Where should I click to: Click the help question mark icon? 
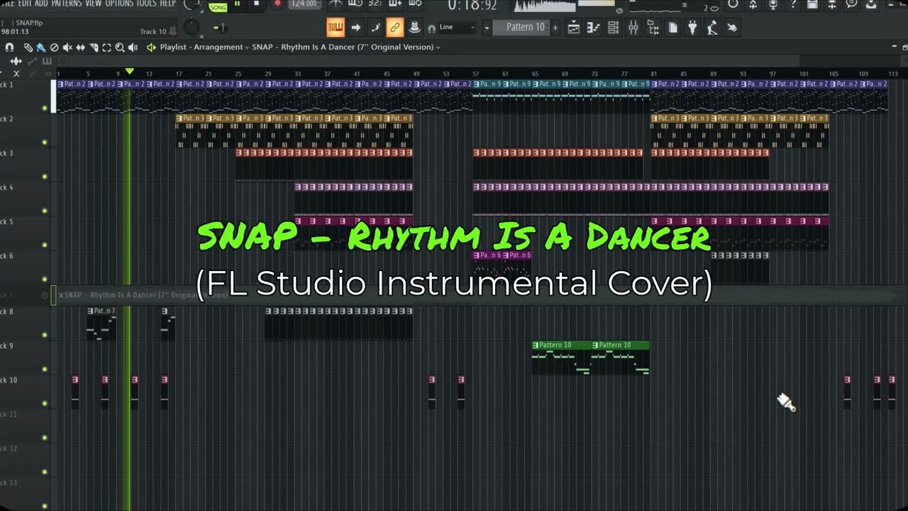(x=793, y=4)
